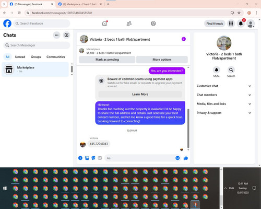Bookmark this page with star icon
Image resolution: width=261 pixels, height=209 pixels.
click(x=239, y=13)
